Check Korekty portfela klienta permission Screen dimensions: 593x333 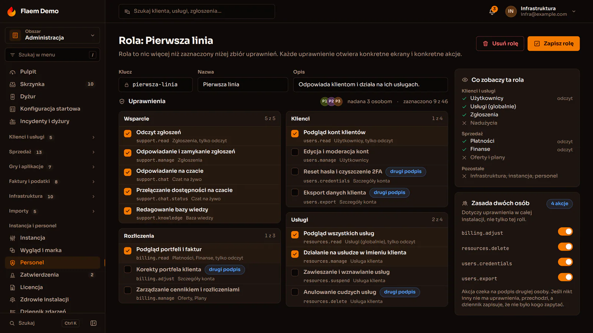click(x=127, y=269)
